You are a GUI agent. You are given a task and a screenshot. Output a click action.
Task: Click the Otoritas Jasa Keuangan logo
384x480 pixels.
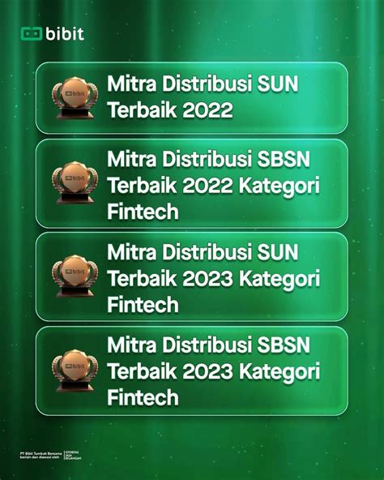coord(73,455)
